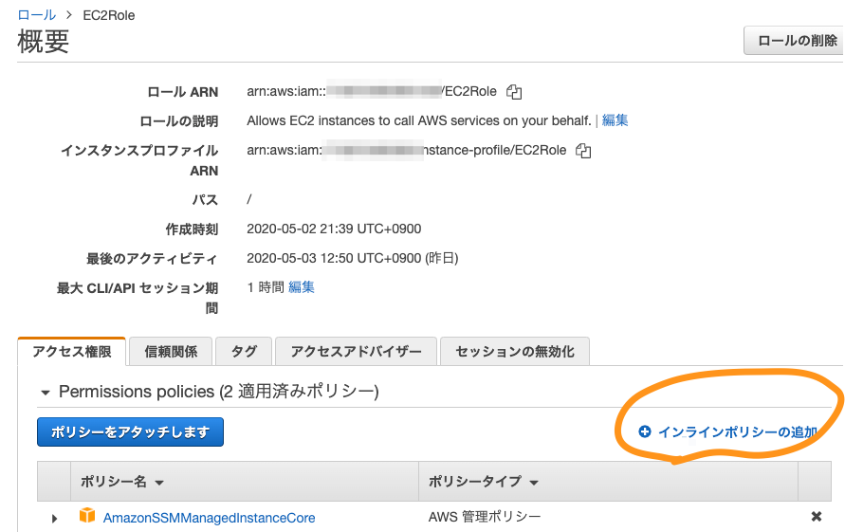Sort by ポリシー名 column arrow

coord(159,483)
